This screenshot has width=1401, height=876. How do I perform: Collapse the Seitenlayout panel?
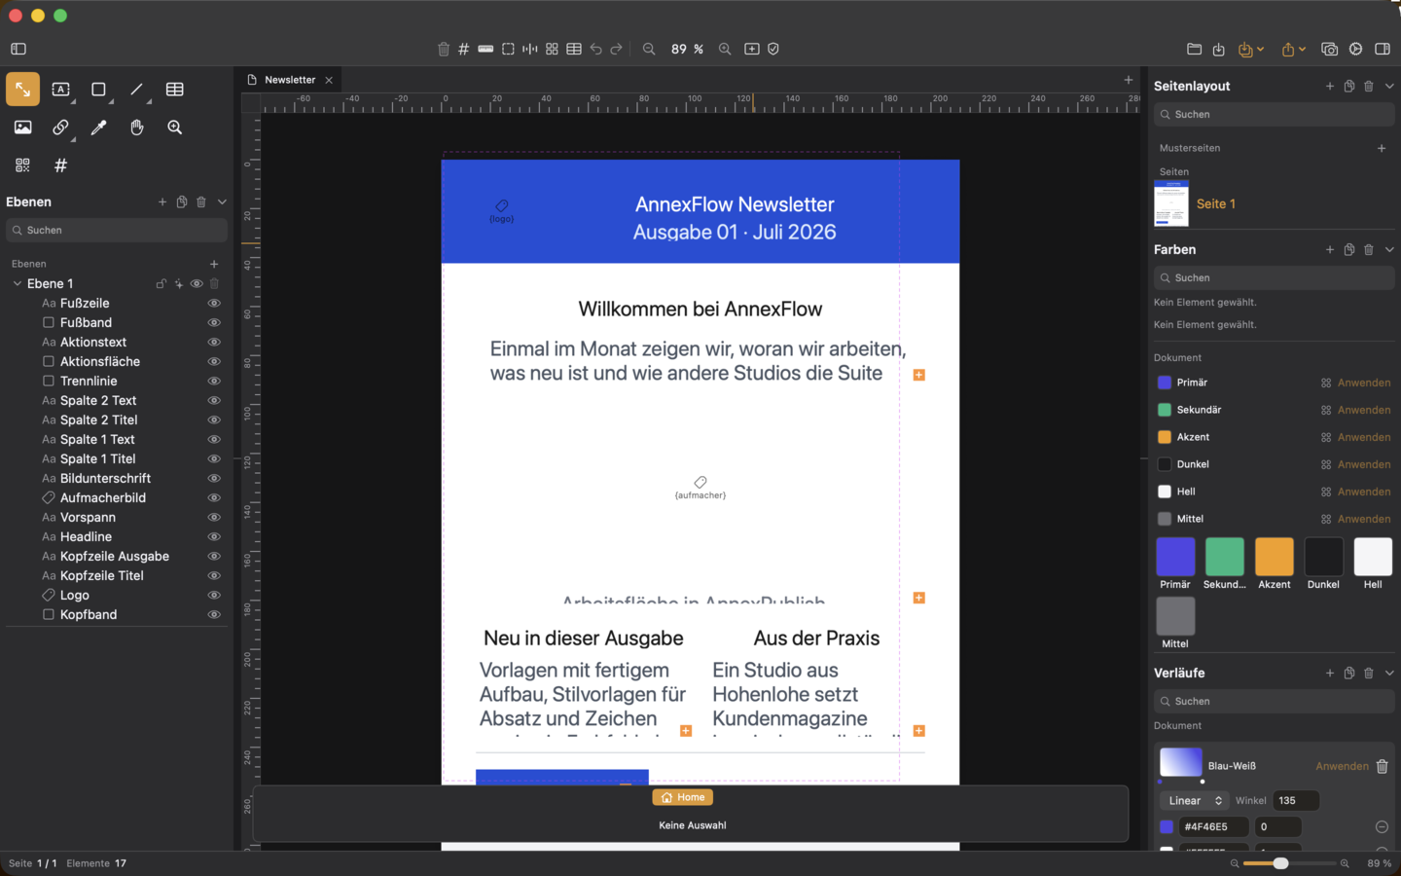(1389, 87)
